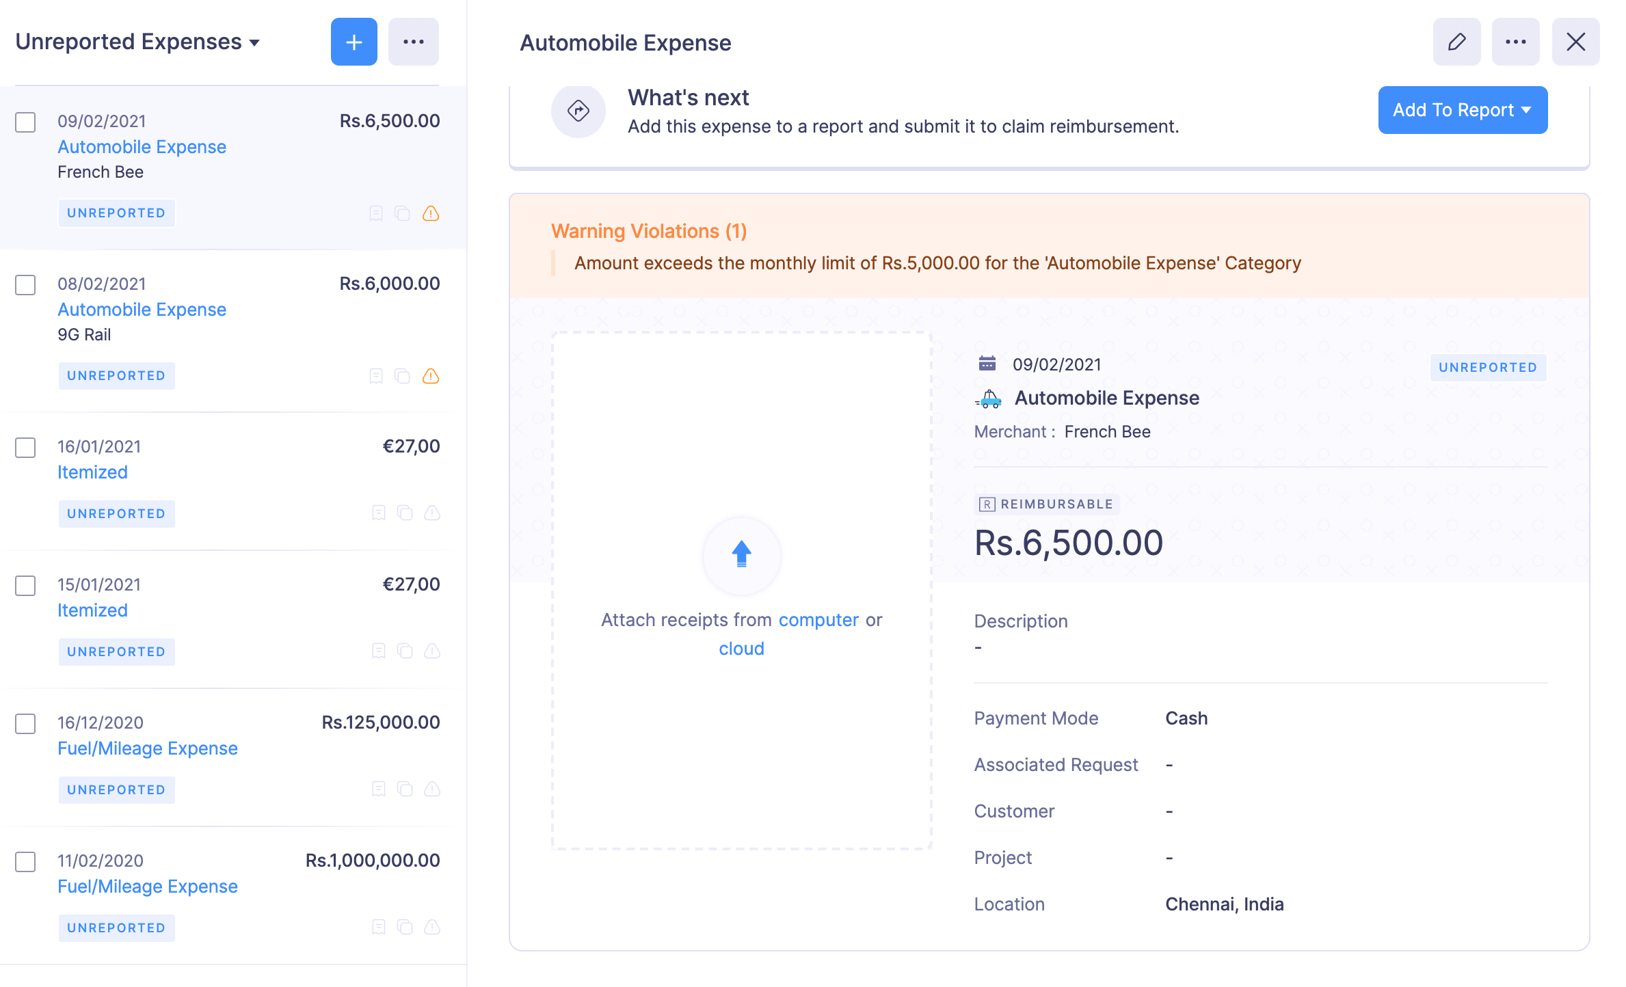Click receipt icon on French Bee expense
The image size is (1626, 987).
[x=376, y=213]
